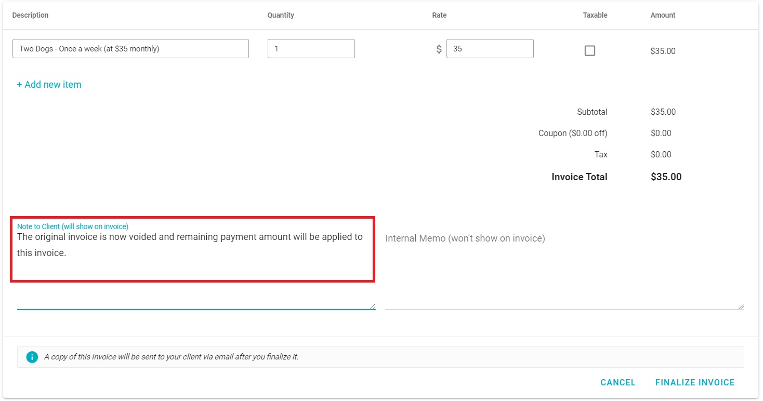Click the Coupon line showing $0.00 off
The height and width of the screenshot is (401, 763).
pyautogui.click(x=573, y=133)
